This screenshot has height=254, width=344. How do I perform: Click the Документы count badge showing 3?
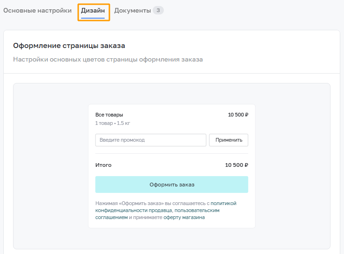[x=158, y=10]
